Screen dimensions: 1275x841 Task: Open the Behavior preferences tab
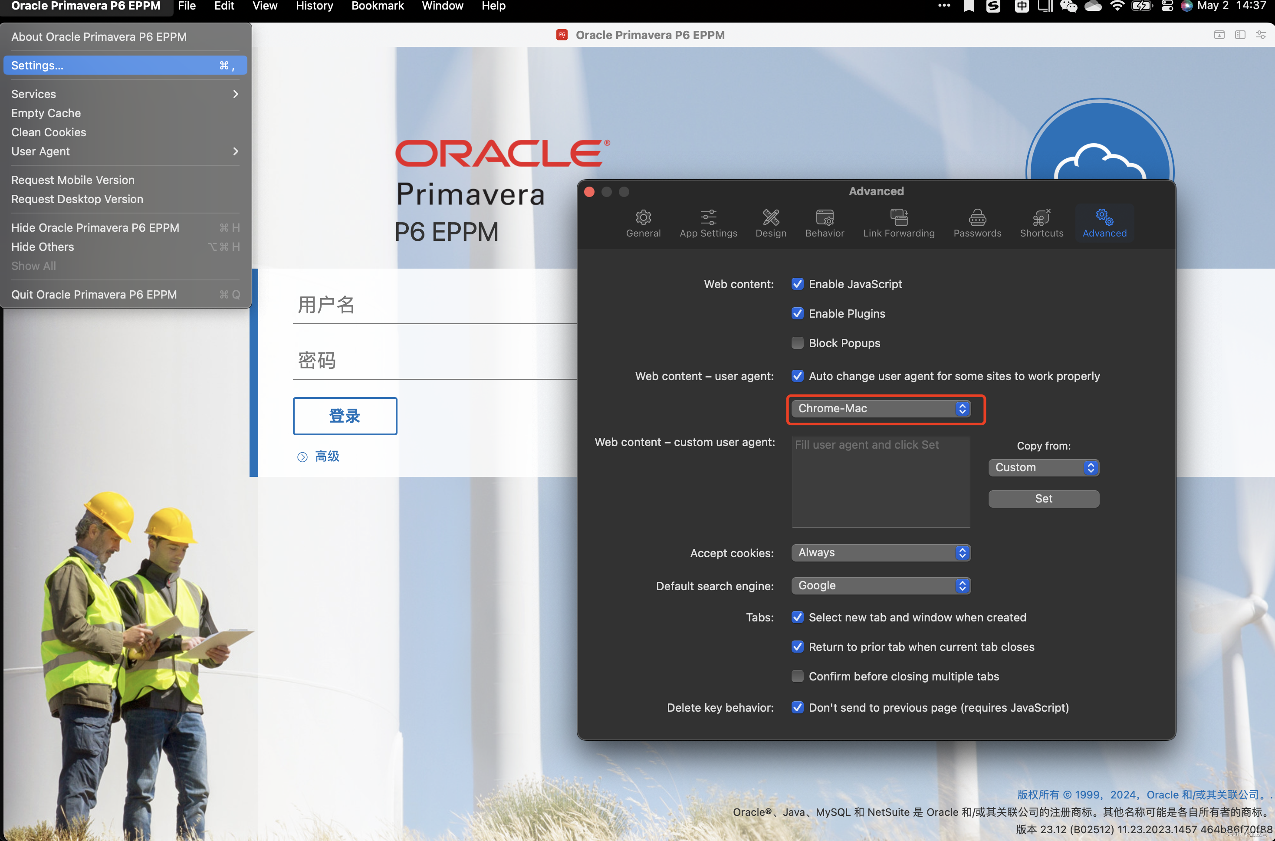click(825, 223)
